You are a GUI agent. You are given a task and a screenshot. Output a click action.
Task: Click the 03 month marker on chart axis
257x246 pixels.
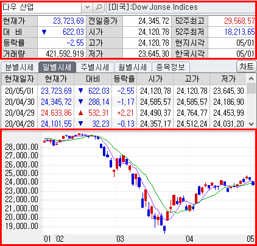click(120, 239)
